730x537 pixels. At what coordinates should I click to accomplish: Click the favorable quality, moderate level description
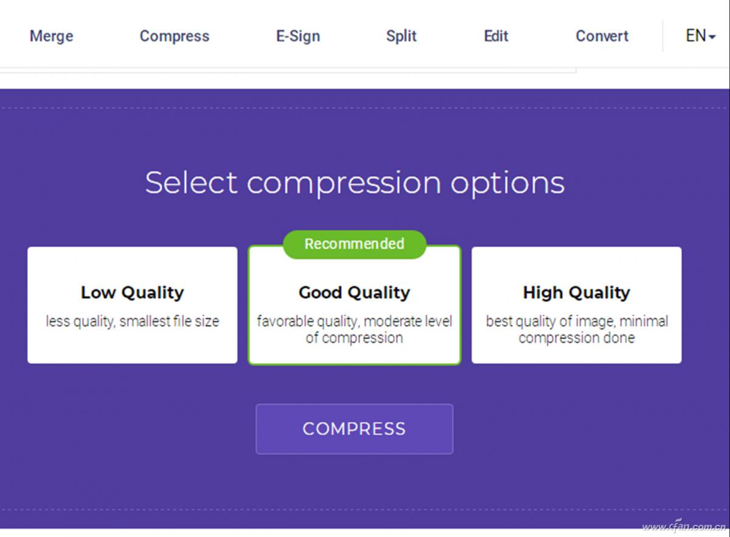click(354, 329)
